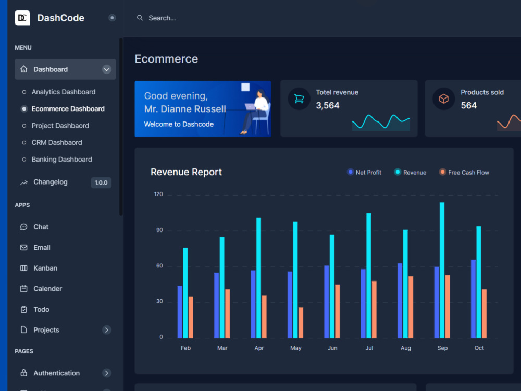
Task: Click the shopping cart icon on Totel revenue card
Action: click(299, 99)
